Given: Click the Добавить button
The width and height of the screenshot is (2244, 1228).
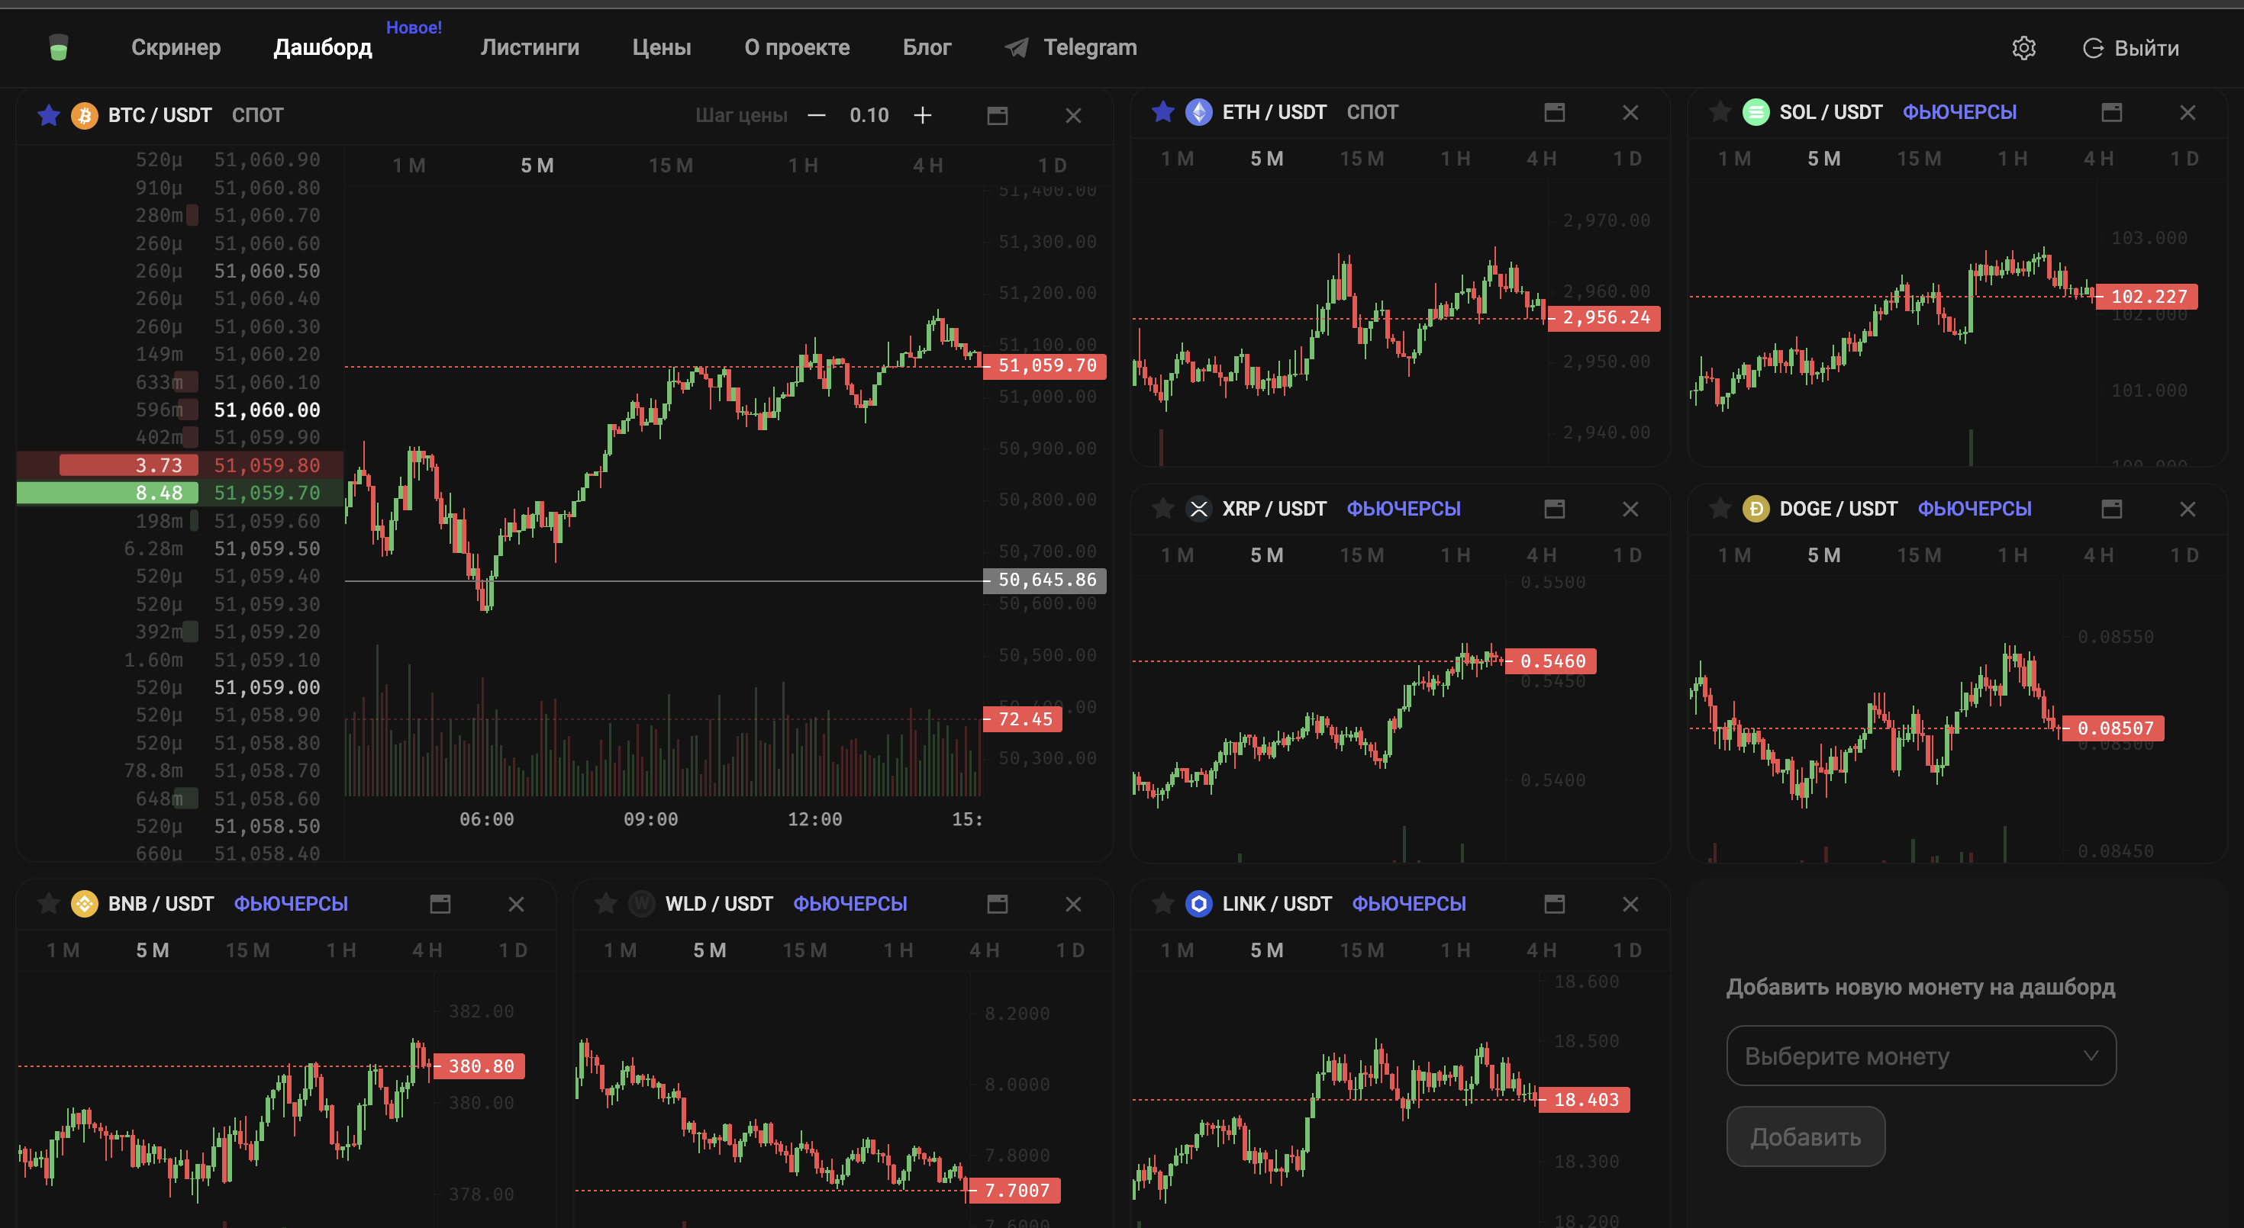Looking at the screenshot, I should tap(1805, 1136).
